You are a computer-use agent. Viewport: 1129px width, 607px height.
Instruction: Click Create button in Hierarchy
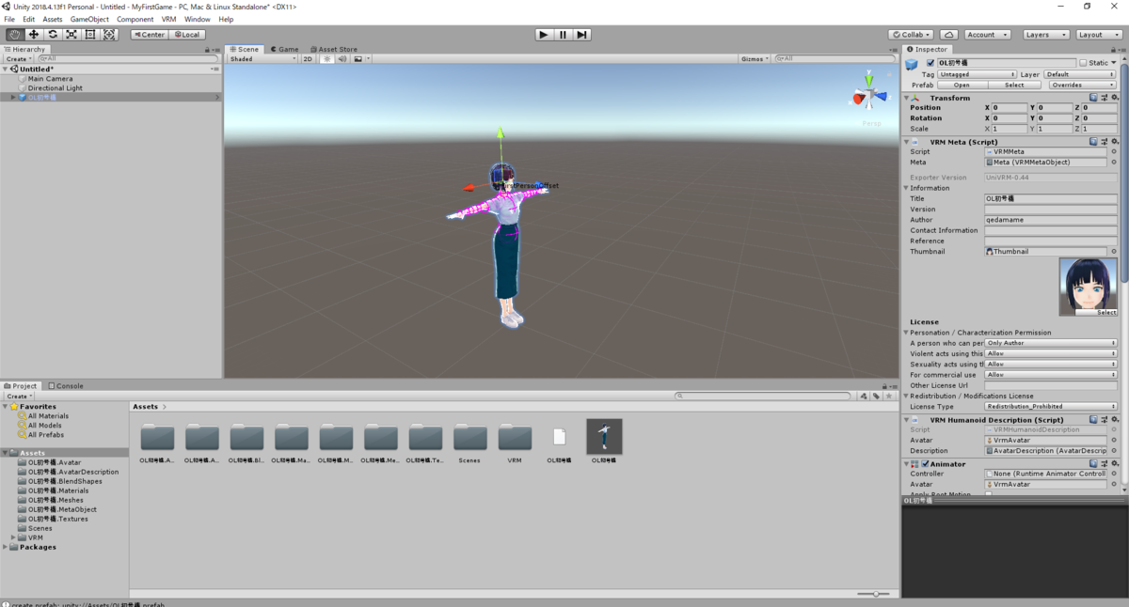click(18, 59)
